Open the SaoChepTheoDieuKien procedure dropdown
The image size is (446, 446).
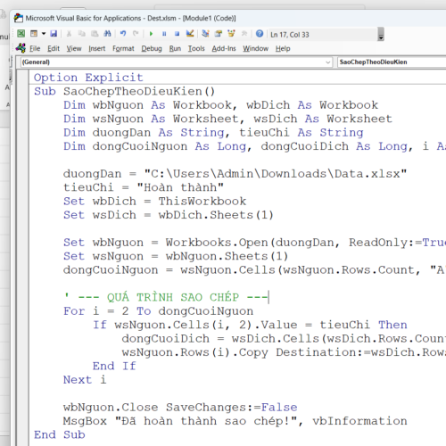coord(392,62)
